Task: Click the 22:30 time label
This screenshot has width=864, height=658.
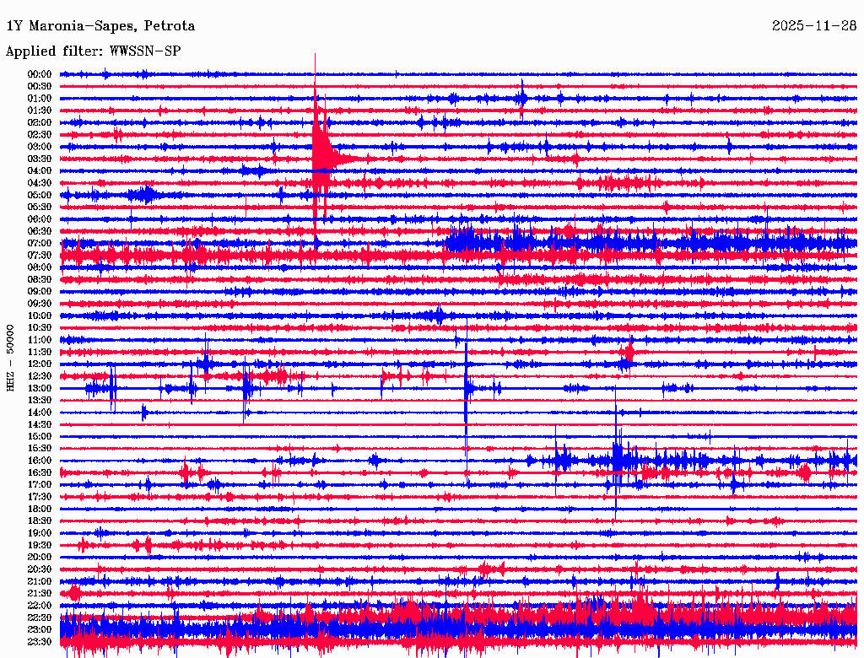Action: pos(40,618)
